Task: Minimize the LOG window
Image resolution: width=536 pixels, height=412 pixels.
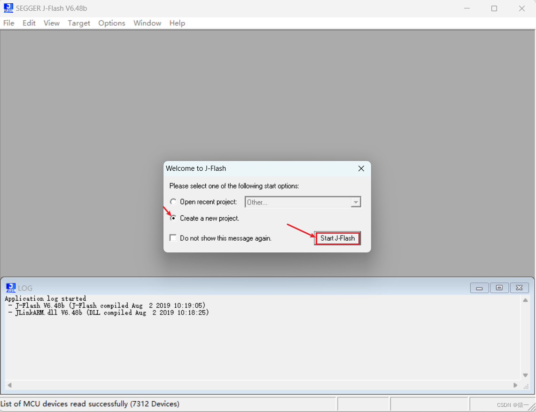Action: (479, 288)
